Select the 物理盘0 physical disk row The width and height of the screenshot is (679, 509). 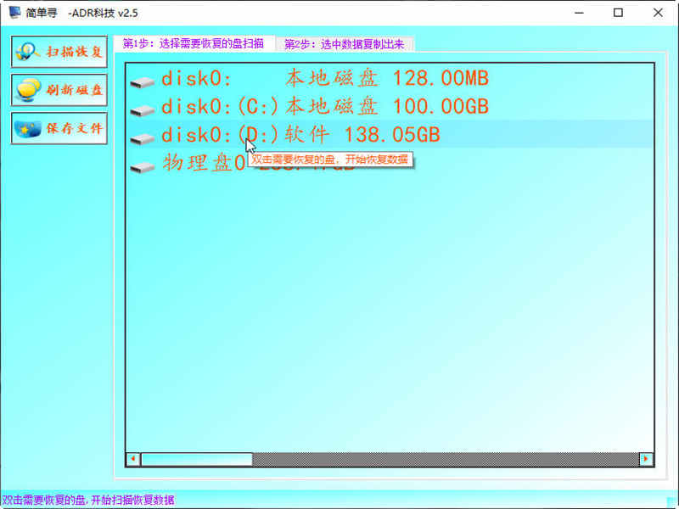(x=390, y=163)
